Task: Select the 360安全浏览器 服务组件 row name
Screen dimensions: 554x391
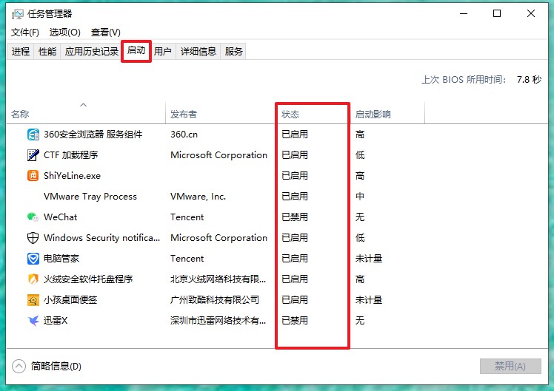Action: pyautogui.click(x=93, y=135)
